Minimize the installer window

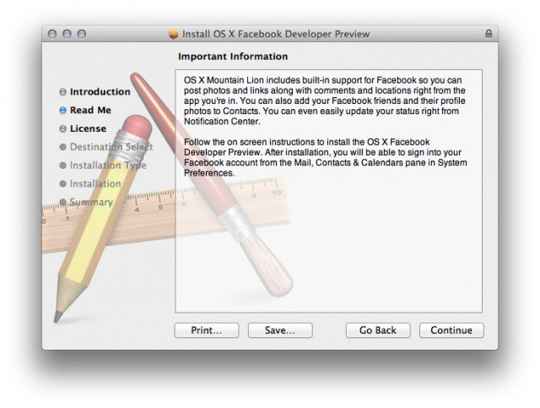point(67,34)
